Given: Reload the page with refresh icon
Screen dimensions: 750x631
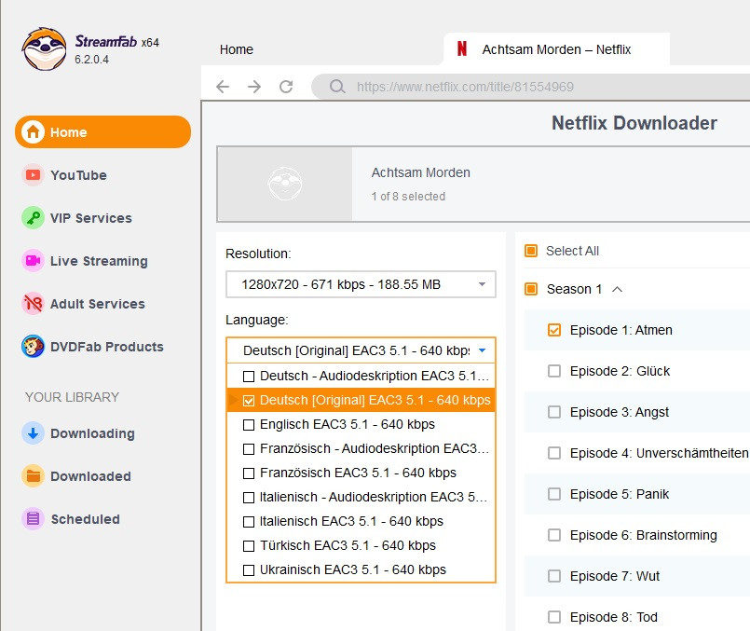Looking at the screenshot, I should [286, 87].
